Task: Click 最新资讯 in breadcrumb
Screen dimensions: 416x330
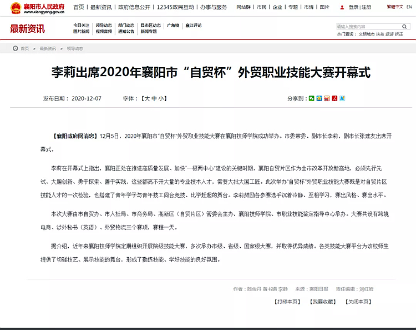Action: click(48, 49)
